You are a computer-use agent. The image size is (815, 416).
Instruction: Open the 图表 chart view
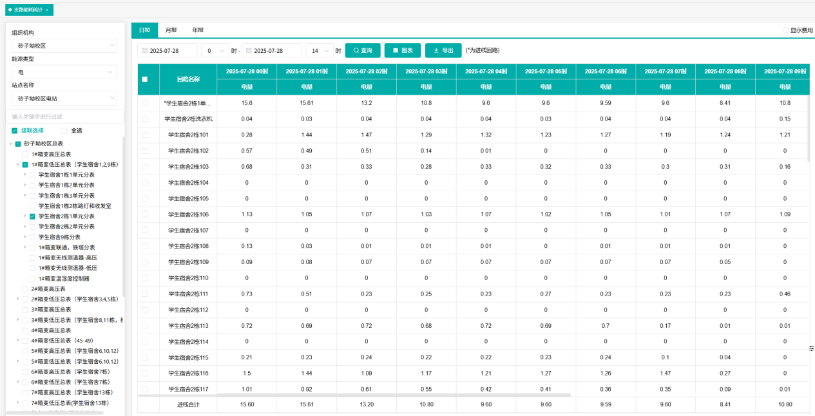point(403,51)
